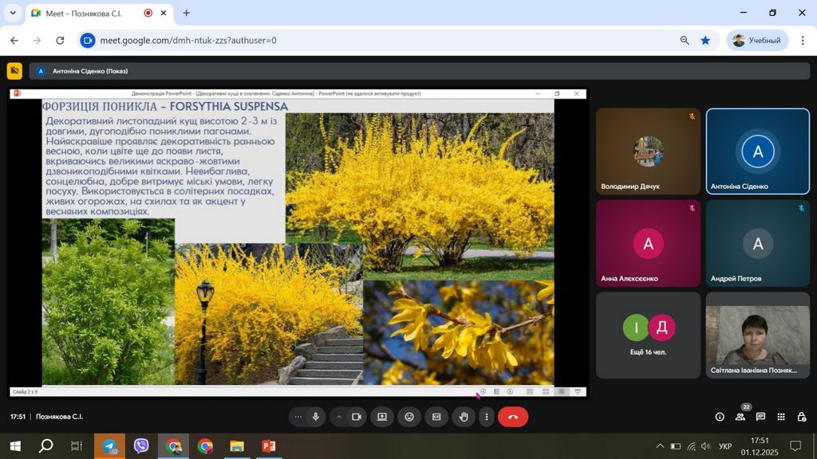Viewport: 817px width, 459px height.
Task: Open the chat with everyone icon
Action: 760,417
